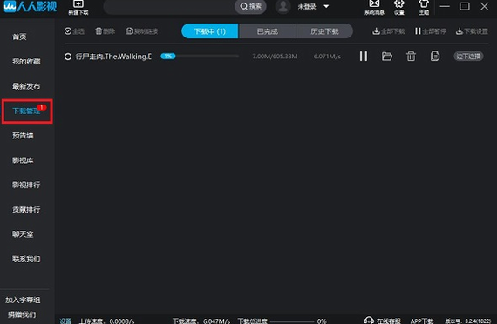The height and width of the screenshot is (324, 497).
Task: Delete the Walking Dead task with trash icon
Action: [411, 57]
